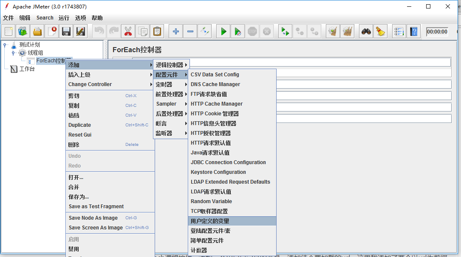This screenshot has width=461, height=257.
Task: Click the name input field of ForEach控制器
Action: click(x=291, y=62)
